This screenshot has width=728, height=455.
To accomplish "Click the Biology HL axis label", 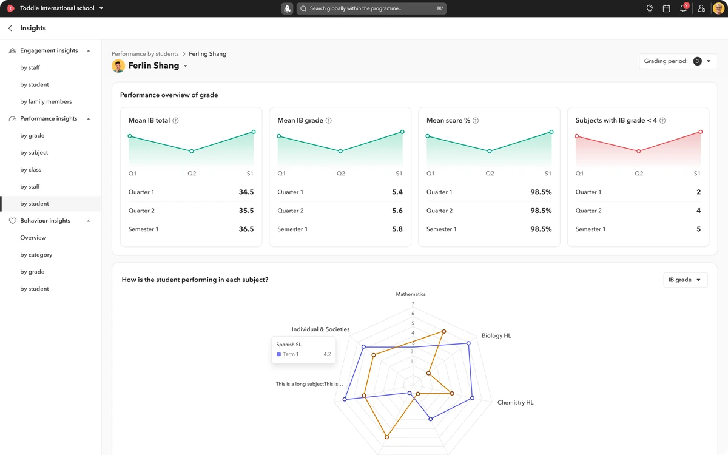I will [x=496, y=335].
